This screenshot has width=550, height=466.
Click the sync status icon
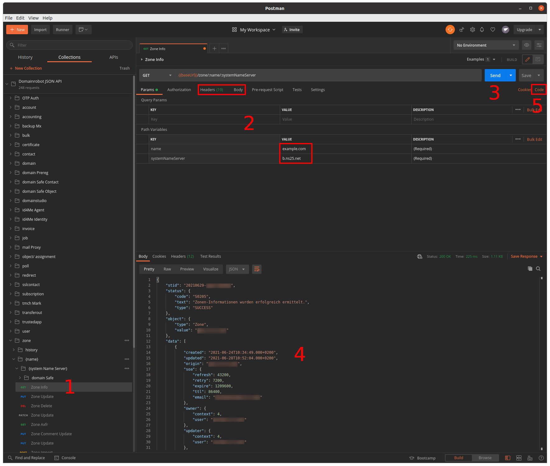450,30
